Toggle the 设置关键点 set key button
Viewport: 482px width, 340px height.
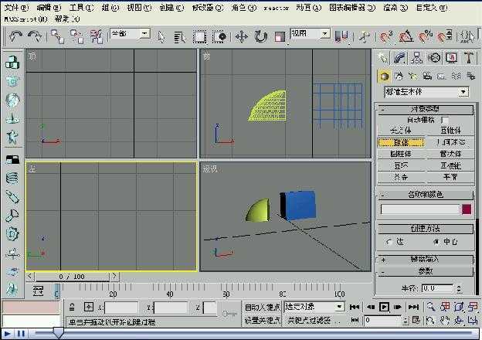coord(262,321)
